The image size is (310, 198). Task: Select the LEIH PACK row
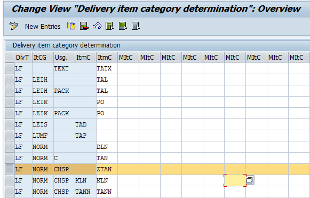[10, 91]
